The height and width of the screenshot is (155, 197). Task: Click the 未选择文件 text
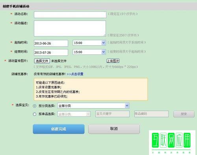click(x=59, y=61)
